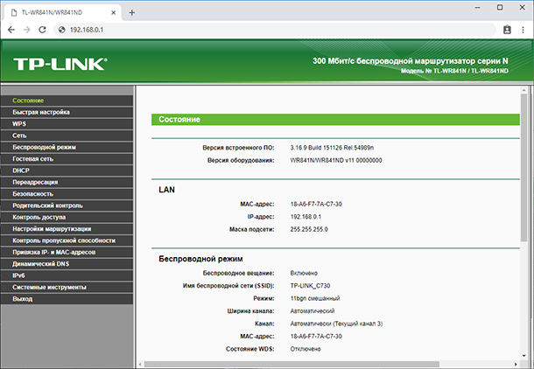Click the horizontal scrollbar right arrow
Viewport: 534px width, 369px height.
tap(516, 365)
